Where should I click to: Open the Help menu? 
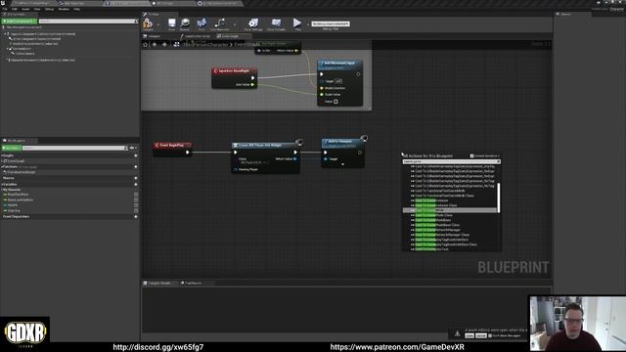[76, 9]
